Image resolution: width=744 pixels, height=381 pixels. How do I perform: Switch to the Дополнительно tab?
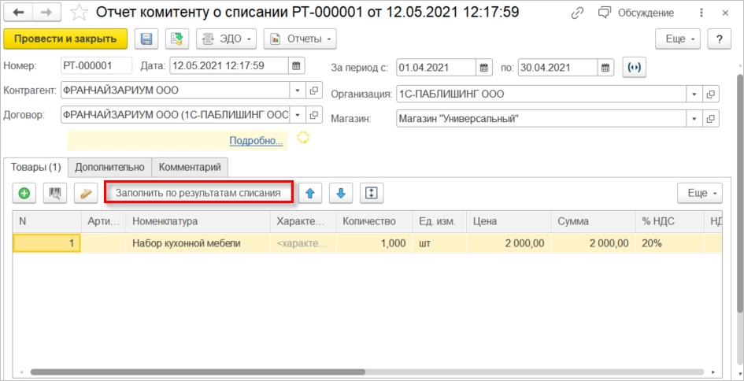pyautogui.click(x=109, y=167)
